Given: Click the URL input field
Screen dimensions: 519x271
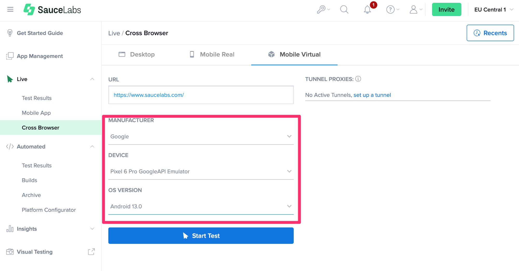Looking at the screenshot, I should [x=201, y=95].
